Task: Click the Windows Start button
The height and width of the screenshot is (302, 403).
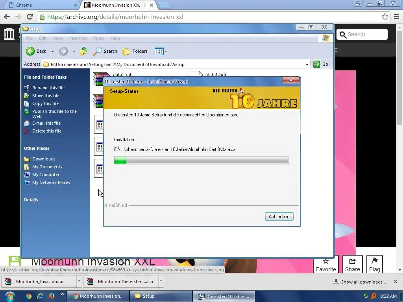Action: point(10,296)
